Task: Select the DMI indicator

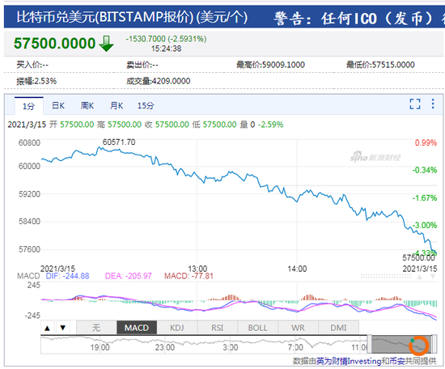Action: tap(338, 328)
